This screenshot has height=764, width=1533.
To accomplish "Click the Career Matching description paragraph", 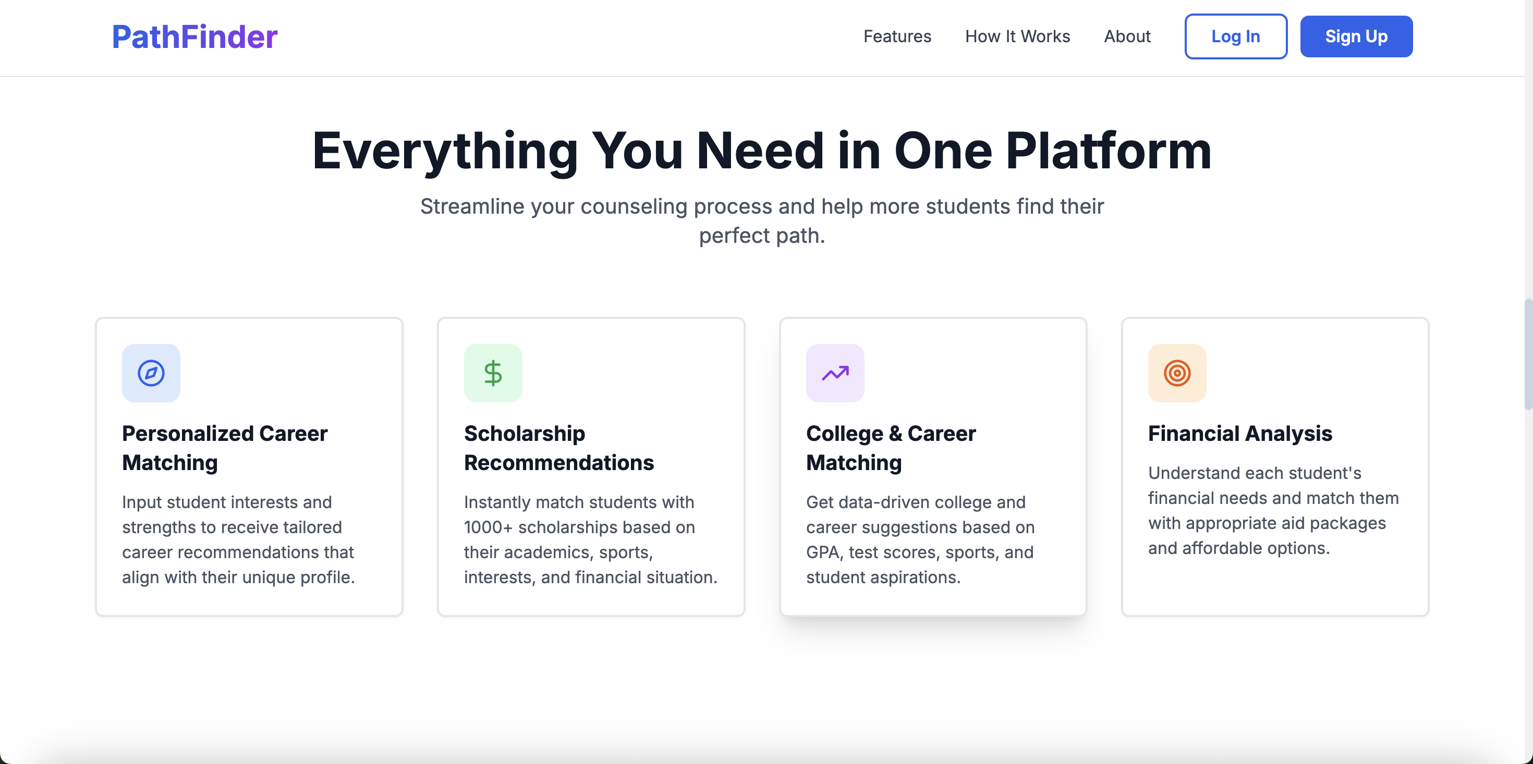I will [238, 539].
